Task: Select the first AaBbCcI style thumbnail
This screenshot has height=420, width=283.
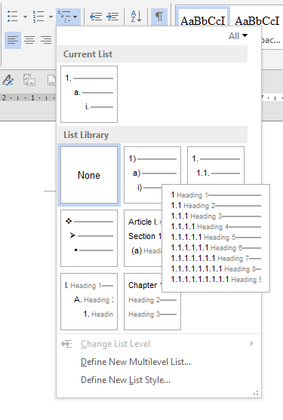Action: click(x=203, y=17)
